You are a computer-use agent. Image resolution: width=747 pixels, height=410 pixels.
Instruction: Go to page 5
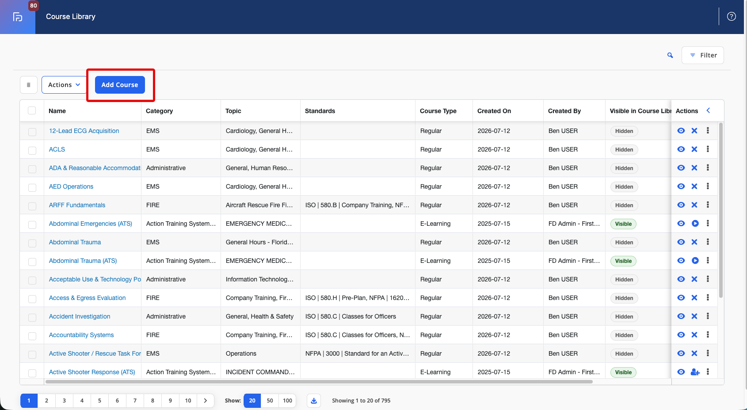tap(99, 401)
